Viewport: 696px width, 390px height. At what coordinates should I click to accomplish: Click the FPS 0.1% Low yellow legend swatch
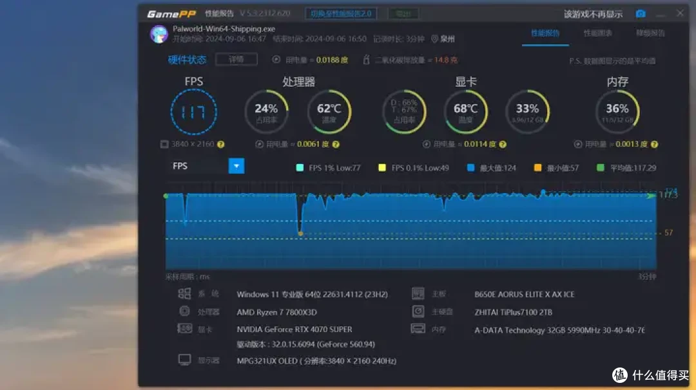[382, 167]
